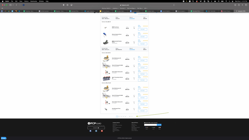Open the Silicone Sealant product image
Screen dimensions: 249x140
click(x=105, y=35)
